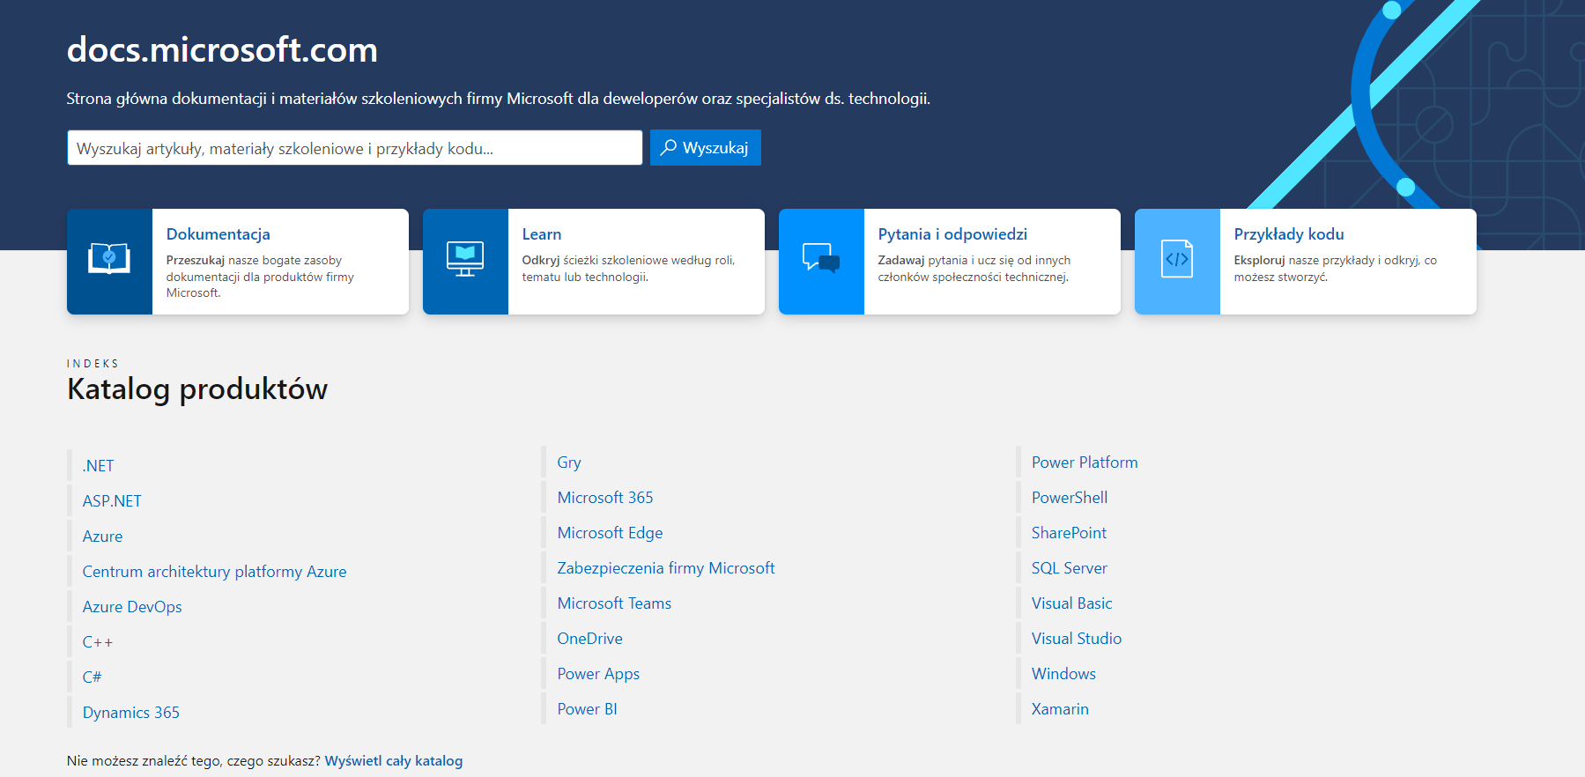Open the Learn card title
This screenshot has width=1585, height=777.
tap(542, 234)
